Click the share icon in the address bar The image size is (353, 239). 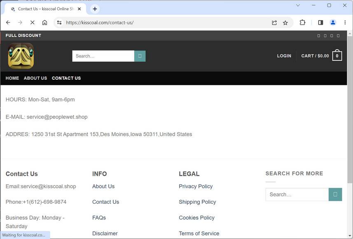274,23
